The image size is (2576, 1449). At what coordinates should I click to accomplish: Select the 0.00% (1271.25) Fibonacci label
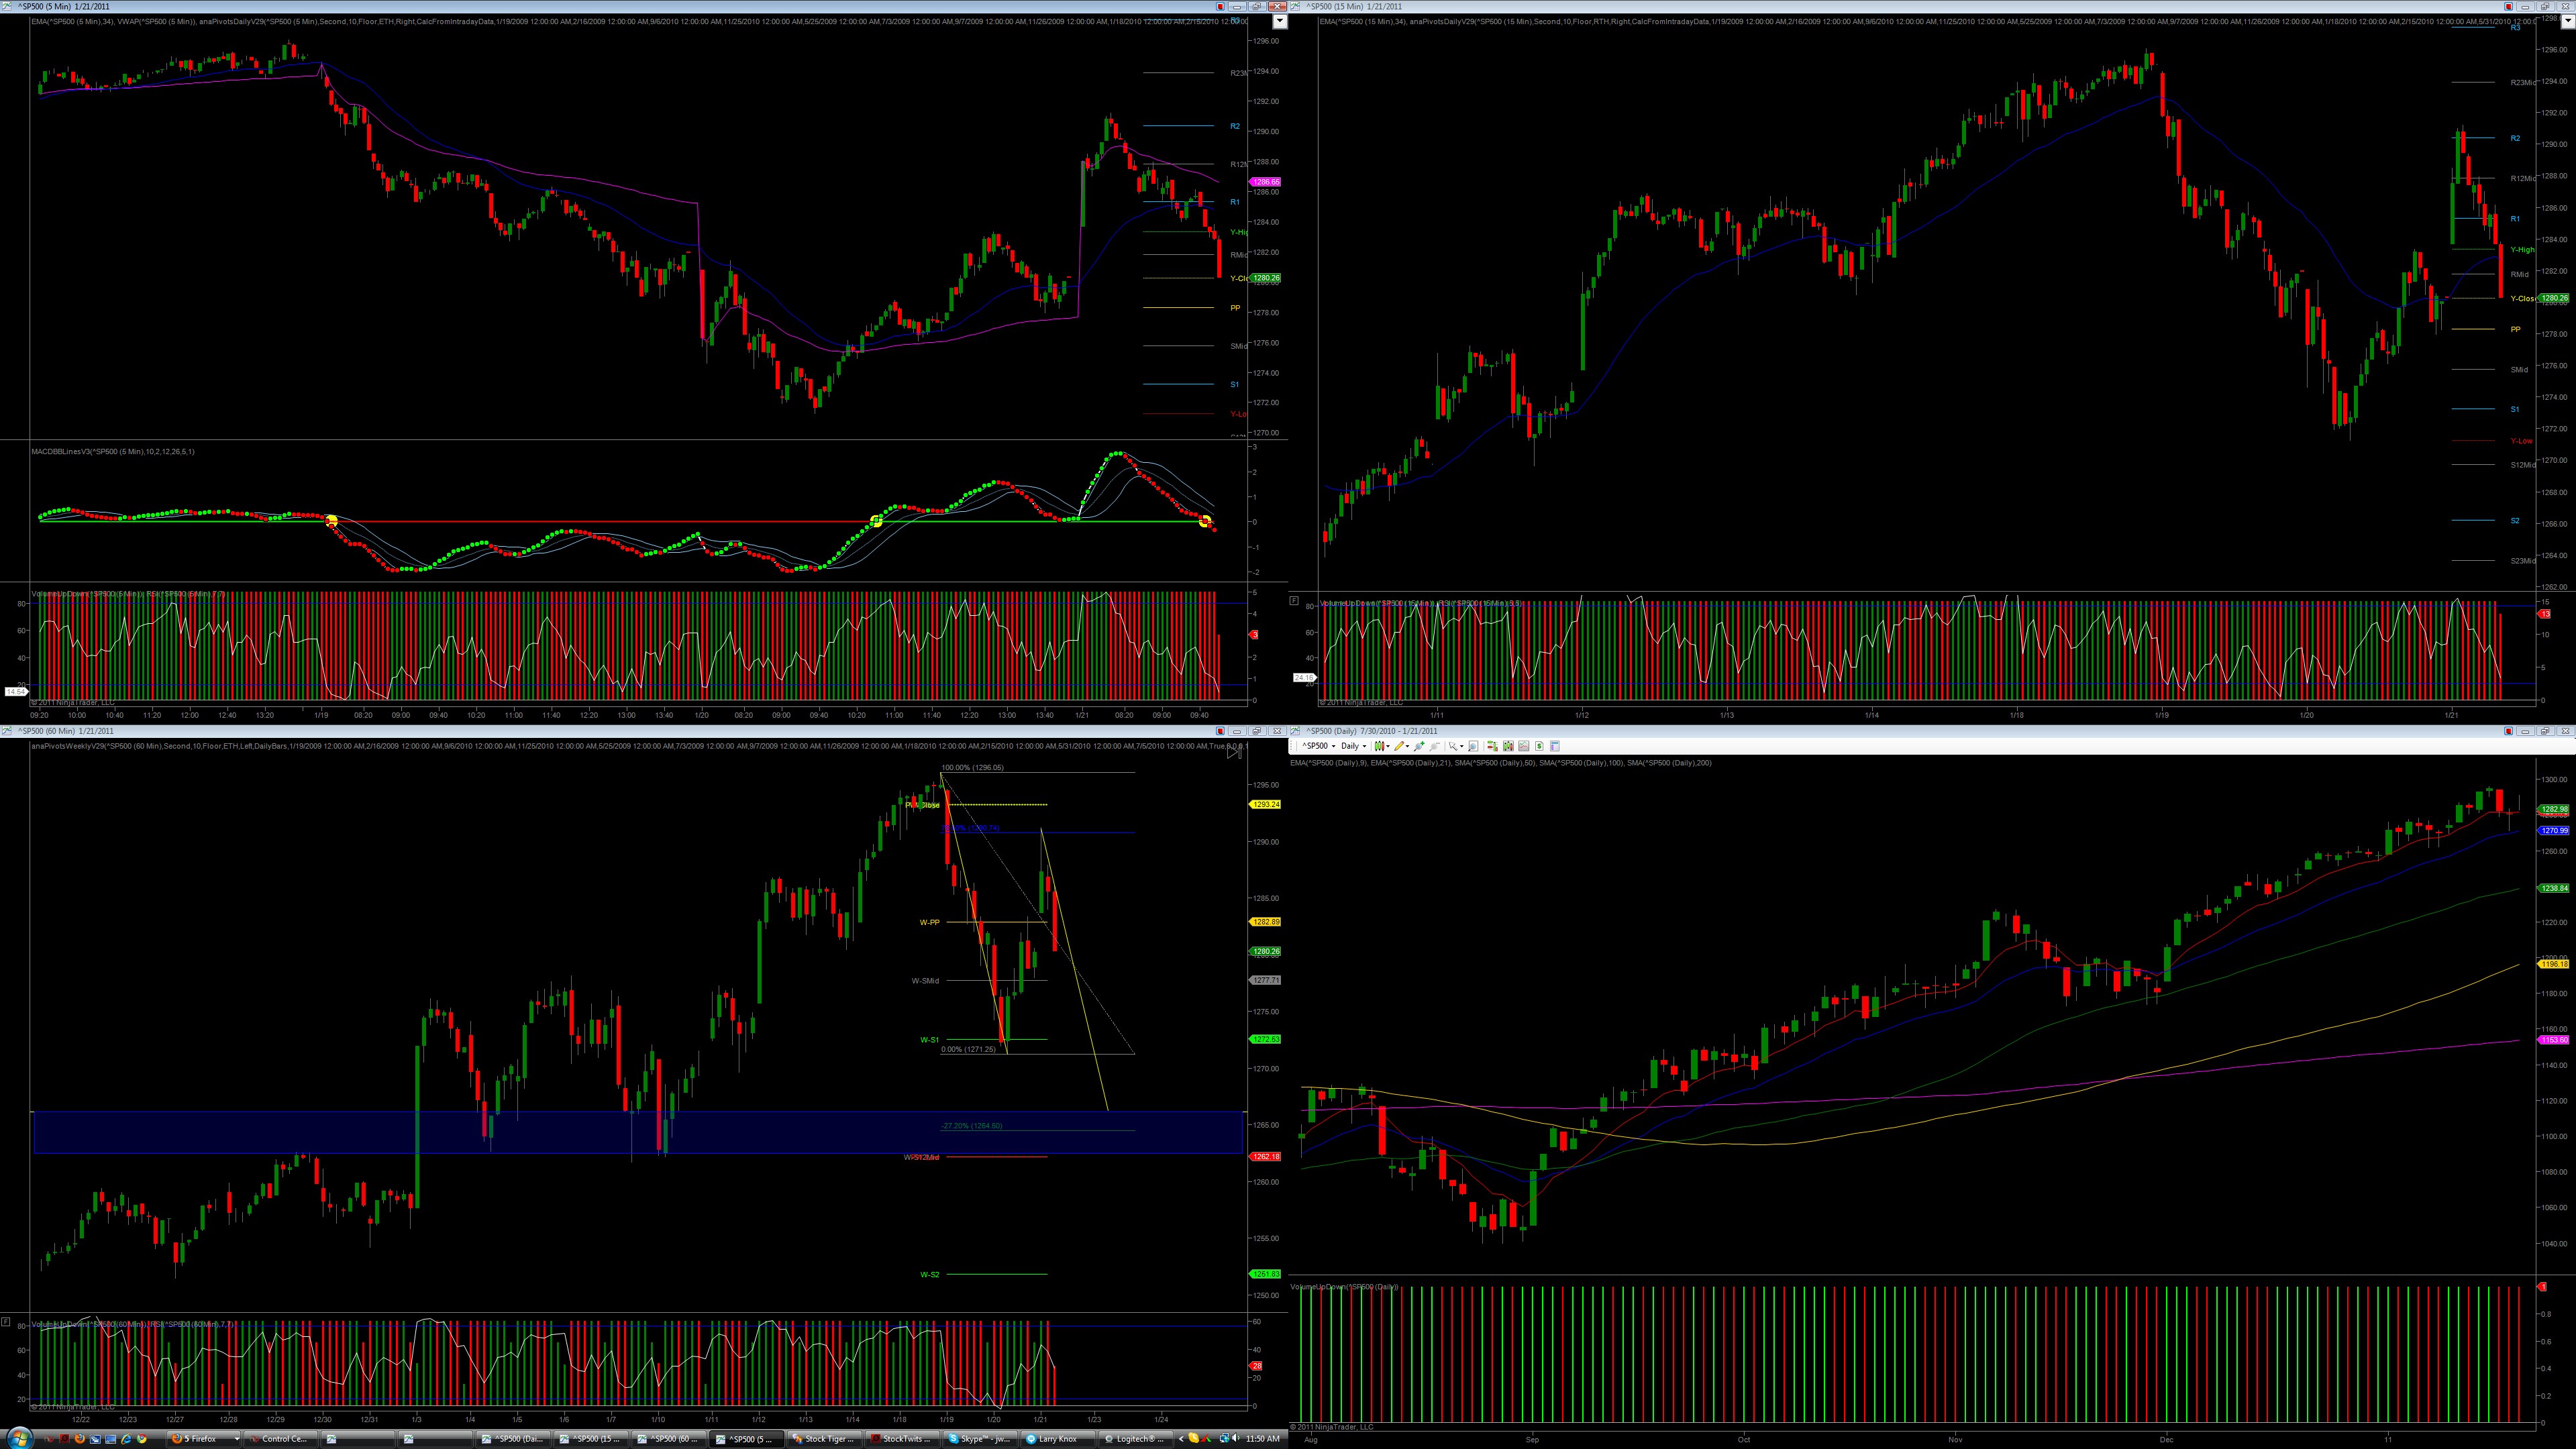pos(968,1049)
